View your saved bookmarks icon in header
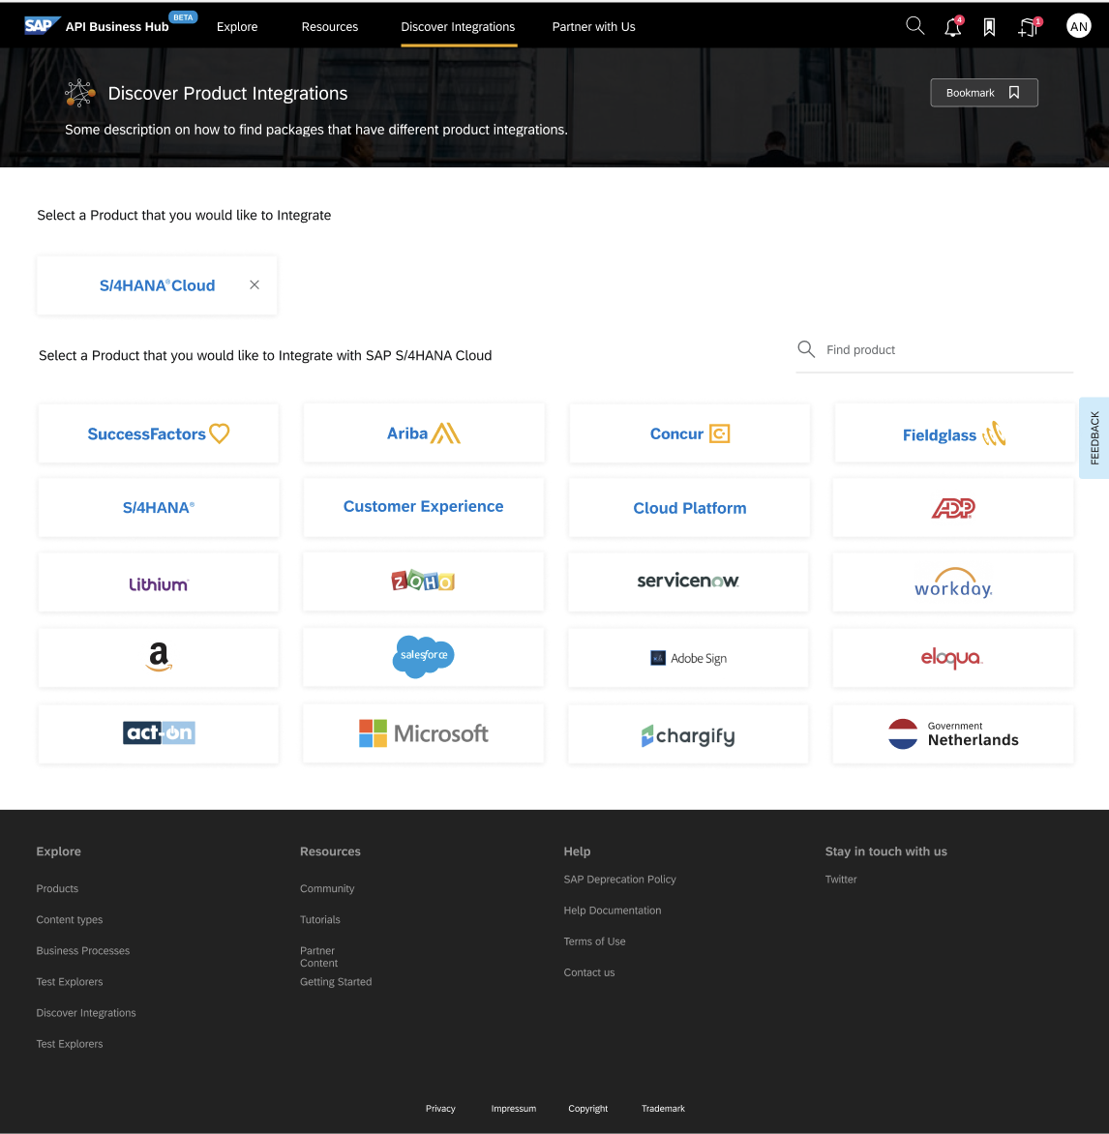The height and width of the screenshot is (1134, 1109). tap(989, 27)
